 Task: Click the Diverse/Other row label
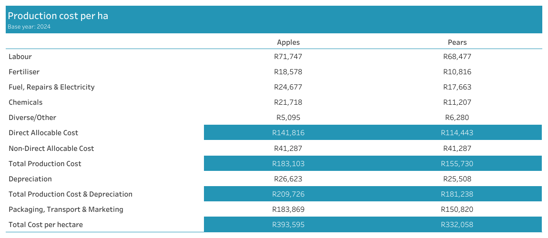(x=32, y=118)
